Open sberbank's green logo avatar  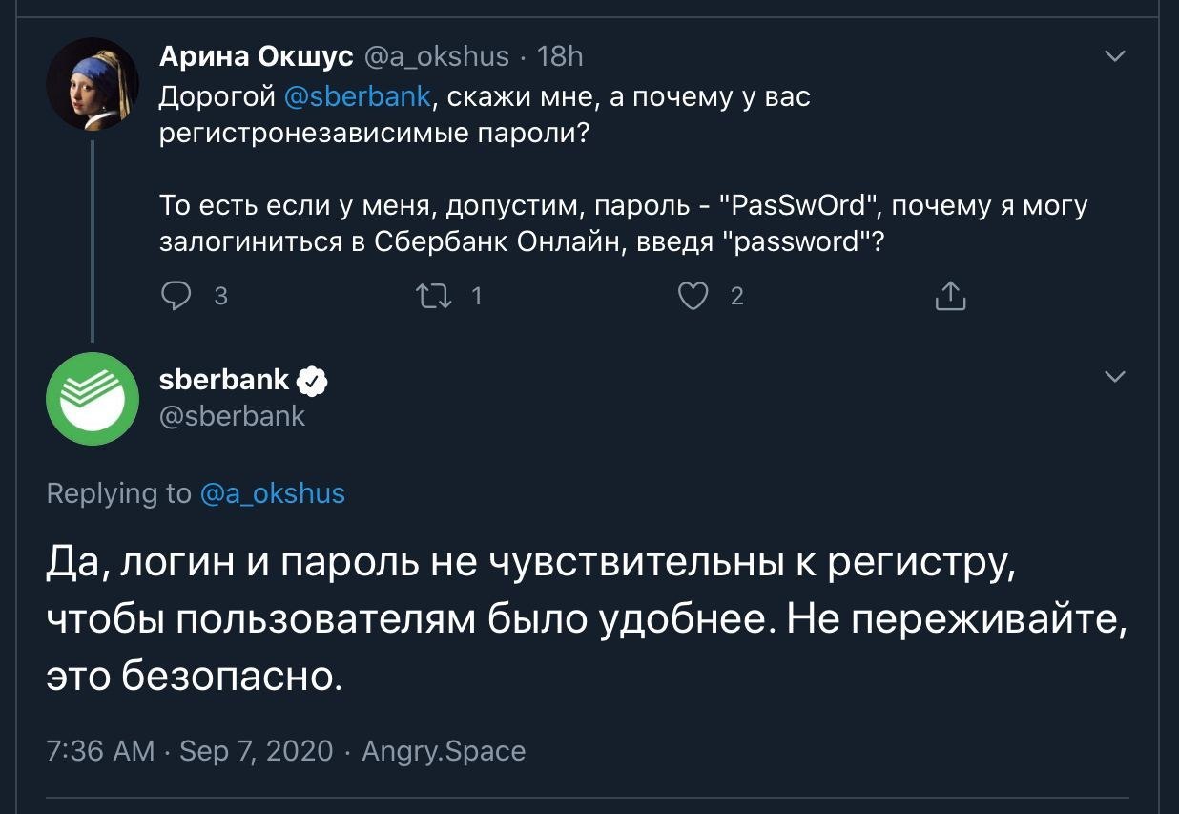[x=93, y=398]
